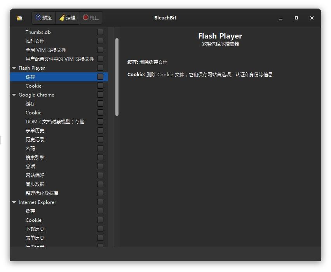The height and width of the screenshot is (272, 331).
Task: Select the DOM（文档对象模型）存储 row
Action: coord(59,122)
